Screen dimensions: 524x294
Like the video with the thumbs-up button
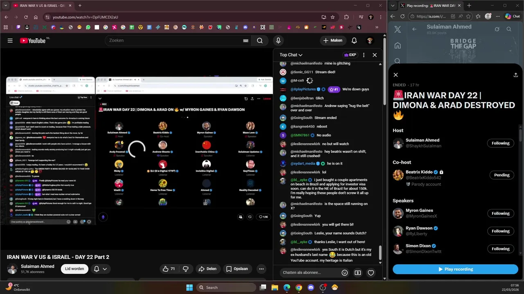169,269
